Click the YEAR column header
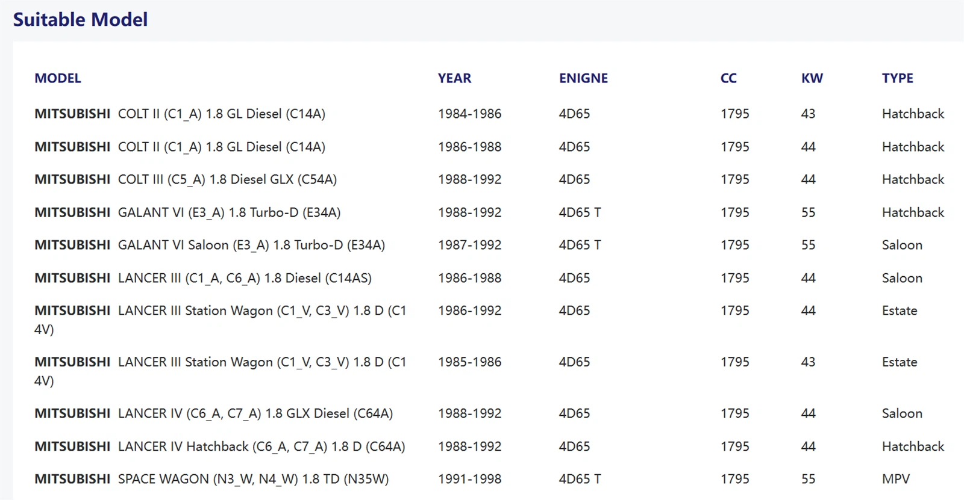Screen dimensions: 964x500 (x=454, y=78)
